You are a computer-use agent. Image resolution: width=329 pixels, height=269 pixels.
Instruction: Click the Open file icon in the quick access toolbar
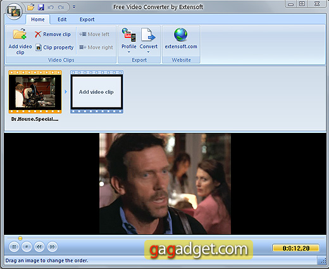(x=31, y=7)
